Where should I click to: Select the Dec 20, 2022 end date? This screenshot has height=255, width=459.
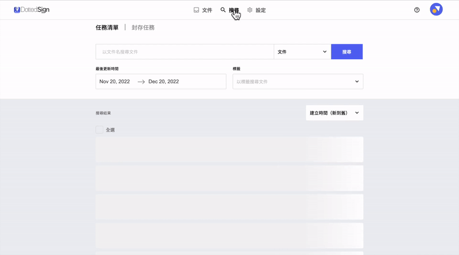164,82
